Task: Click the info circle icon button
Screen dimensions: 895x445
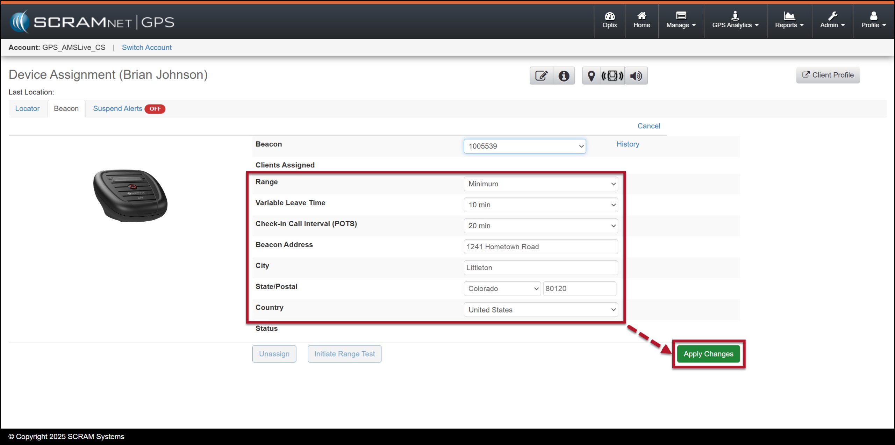Action: [x=564, y=76]
